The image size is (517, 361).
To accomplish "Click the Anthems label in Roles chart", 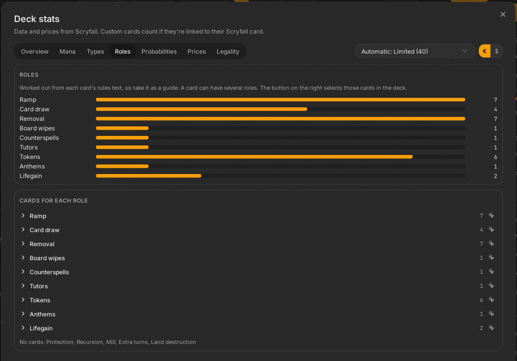I will 32,166.
